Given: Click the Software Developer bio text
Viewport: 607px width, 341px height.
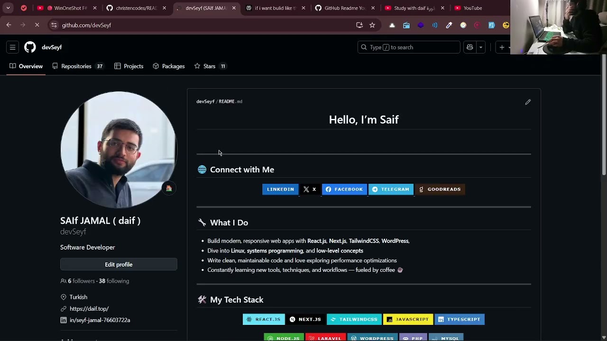Looking at the screenshot, I should tap(88, 247).
